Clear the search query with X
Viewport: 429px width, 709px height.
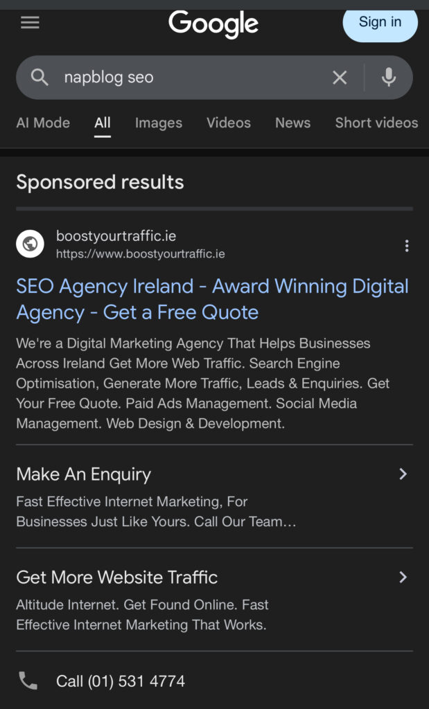340,78
